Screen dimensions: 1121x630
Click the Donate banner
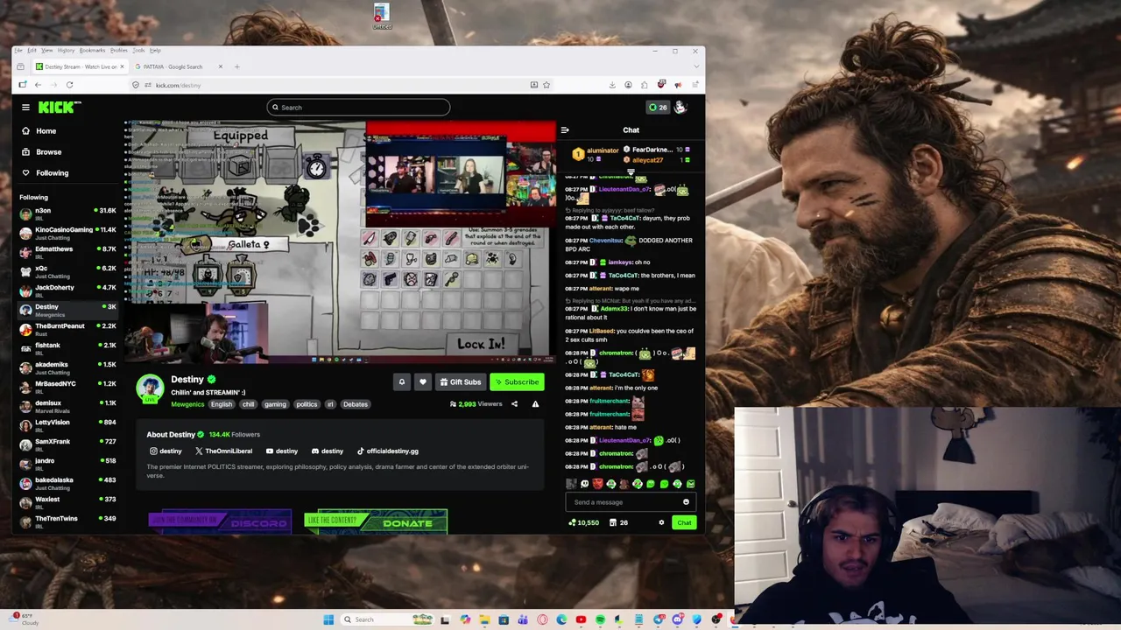(376, 521)
